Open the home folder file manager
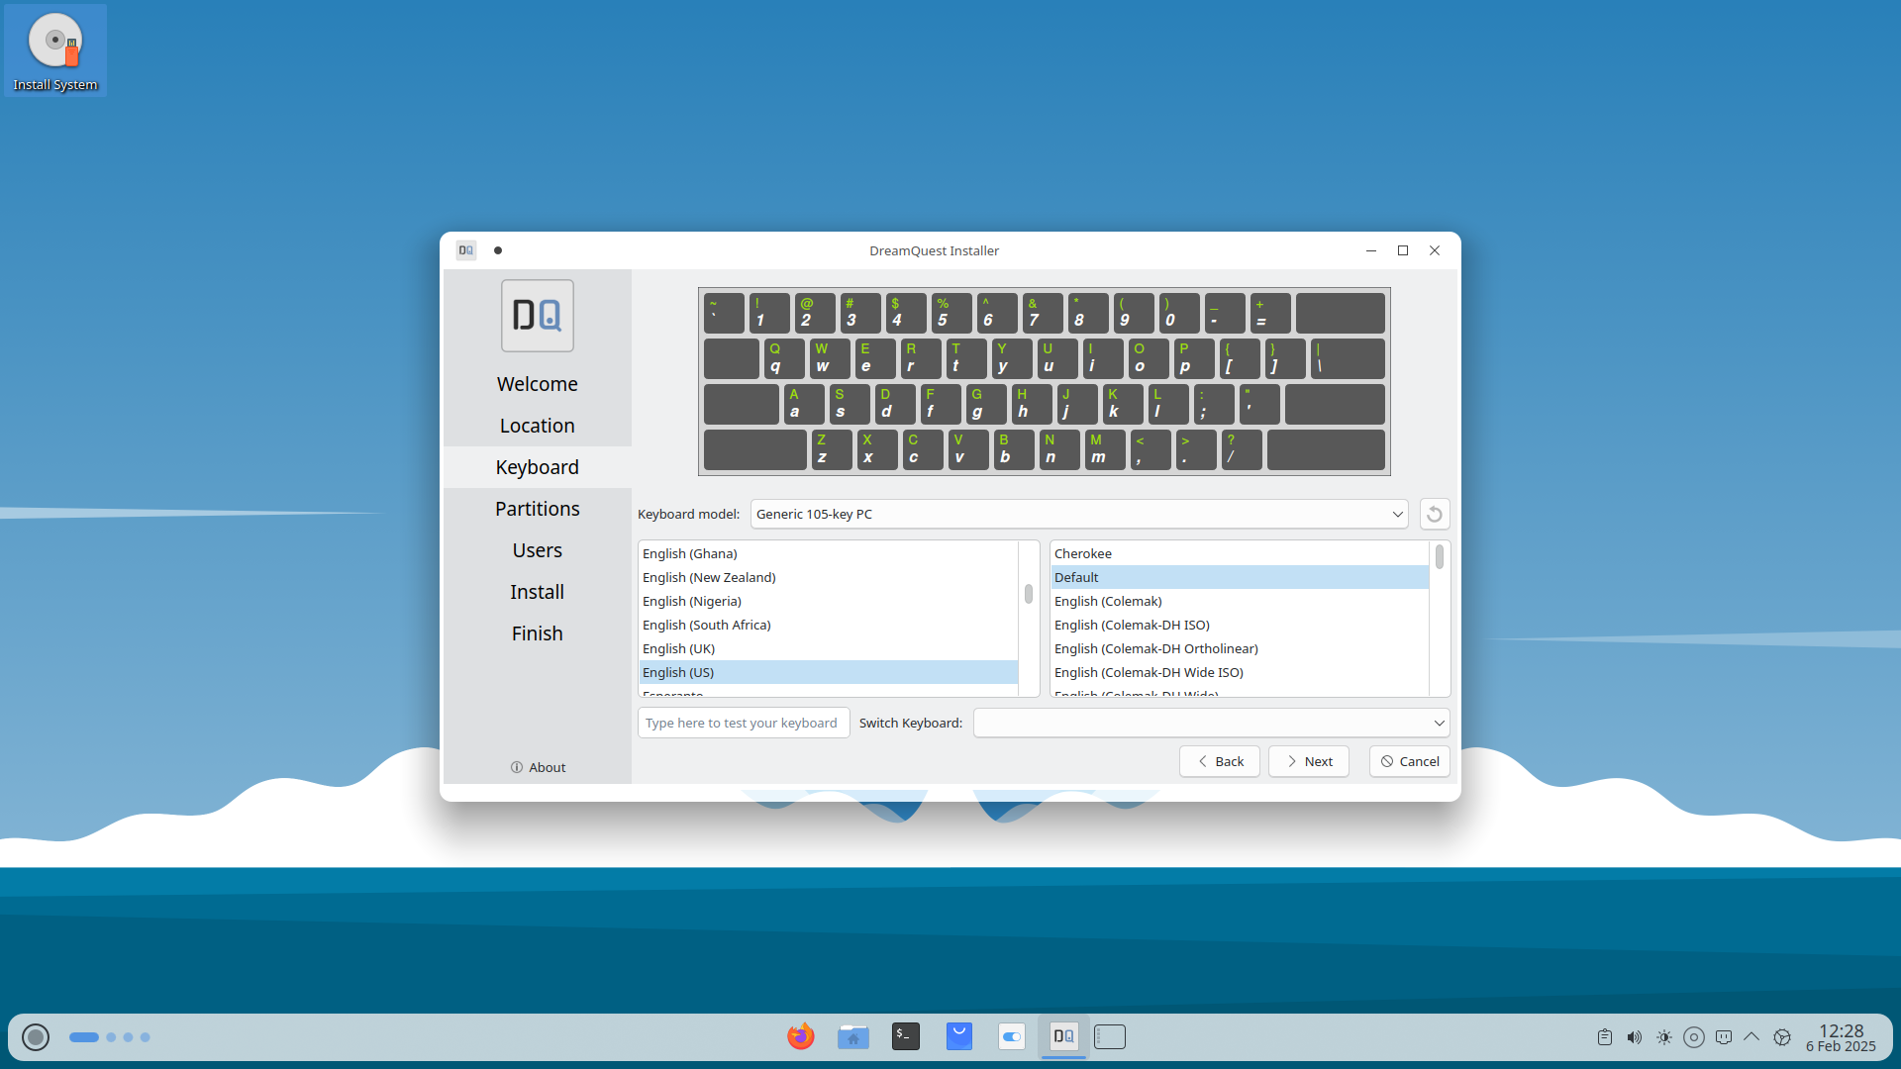 852,1036
